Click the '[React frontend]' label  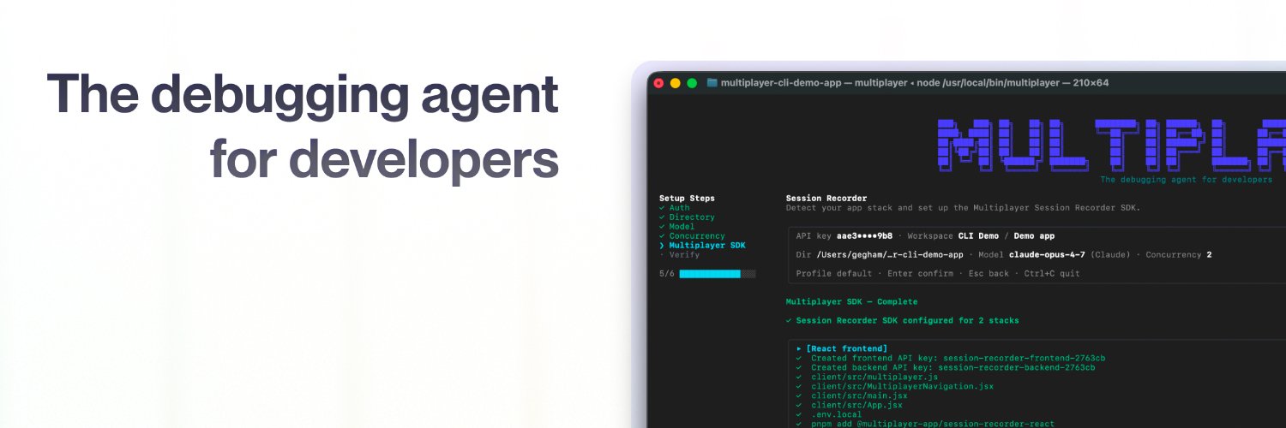(x=847, y=348)
